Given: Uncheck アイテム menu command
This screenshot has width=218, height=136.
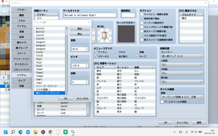Looking at the screenshot, I should 96,52.
